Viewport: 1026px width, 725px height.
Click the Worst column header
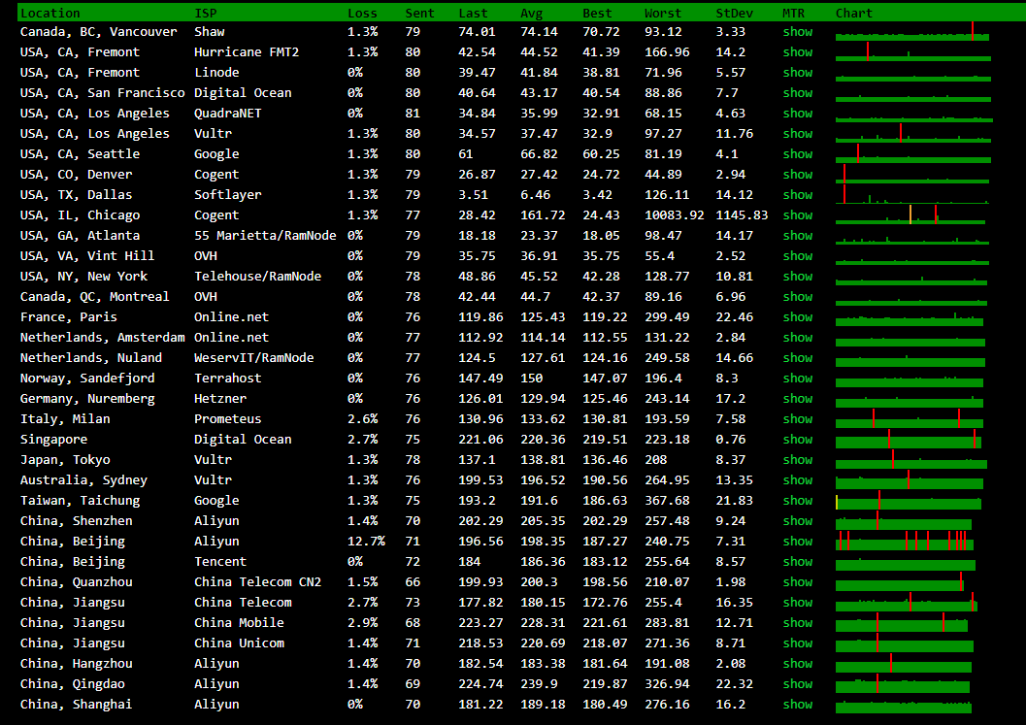point(663,14)
